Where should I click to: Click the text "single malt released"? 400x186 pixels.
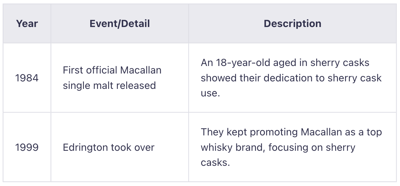(x=109, y=85)
